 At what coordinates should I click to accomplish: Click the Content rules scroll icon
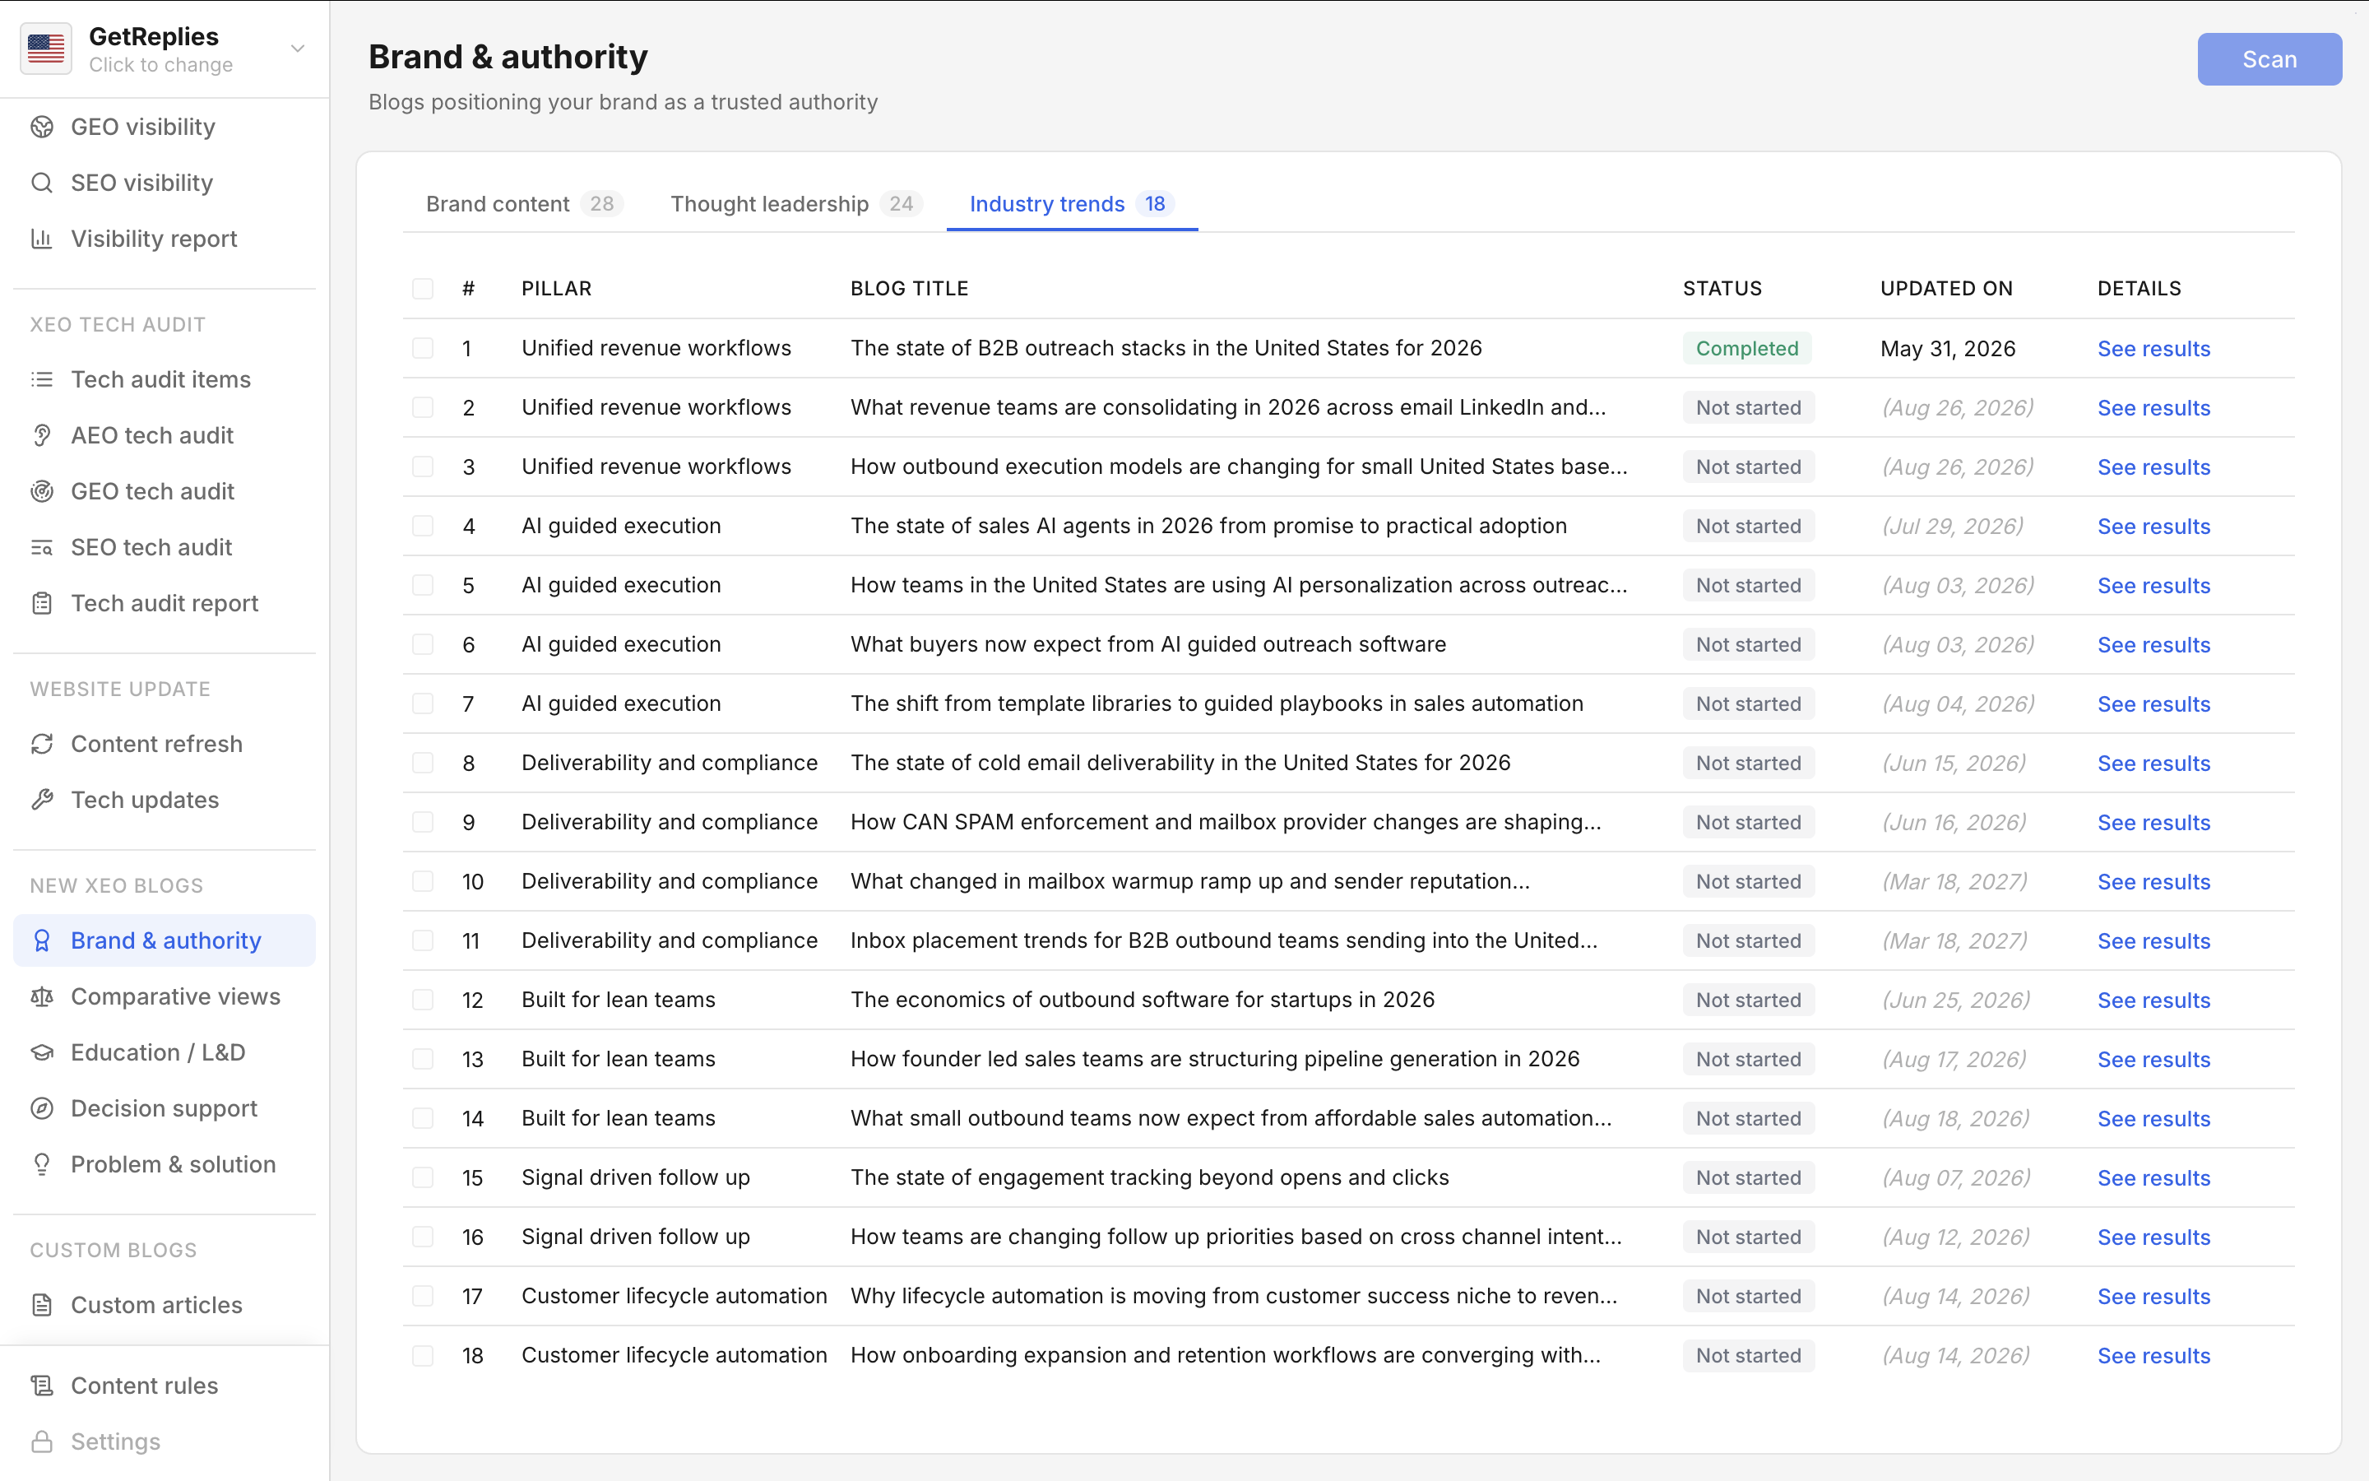[x=42, y=1386]
